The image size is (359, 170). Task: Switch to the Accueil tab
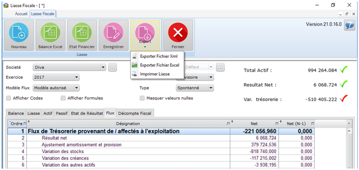[21, 14]
